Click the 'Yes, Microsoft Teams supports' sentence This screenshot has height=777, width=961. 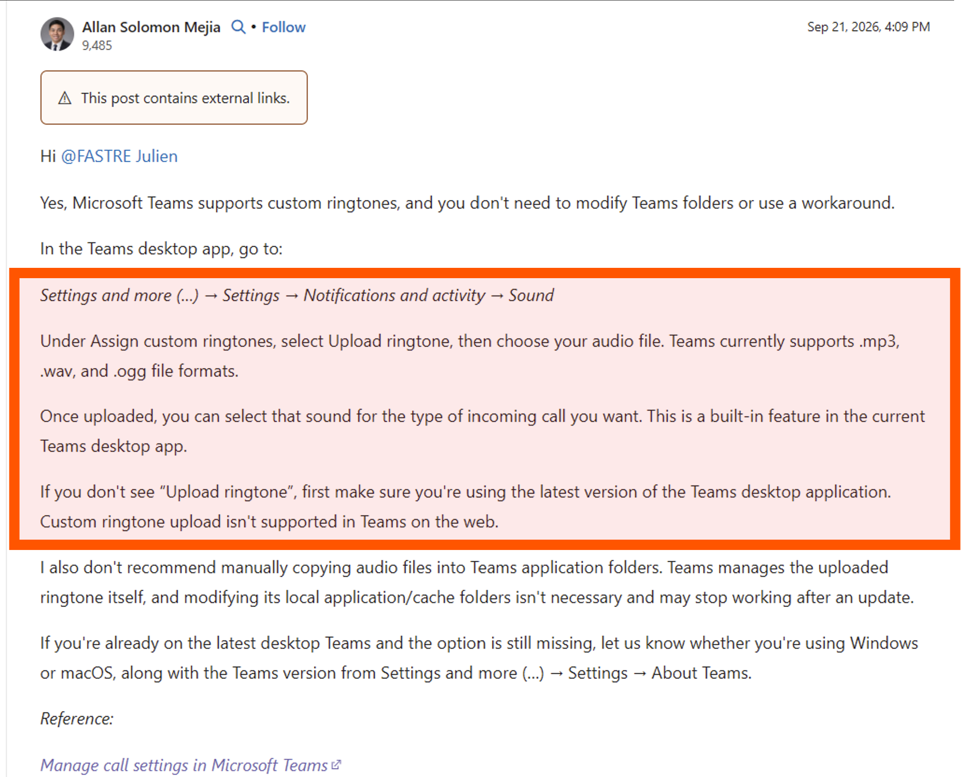(467, 203)
